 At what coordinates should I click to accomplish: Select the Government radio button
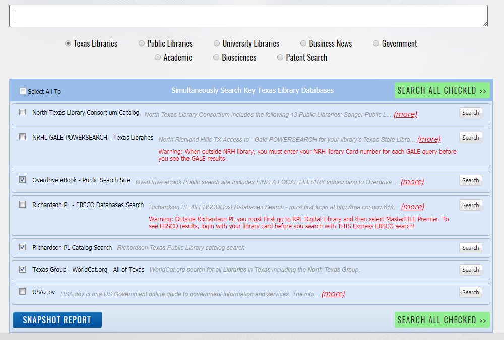coord(376,43)
